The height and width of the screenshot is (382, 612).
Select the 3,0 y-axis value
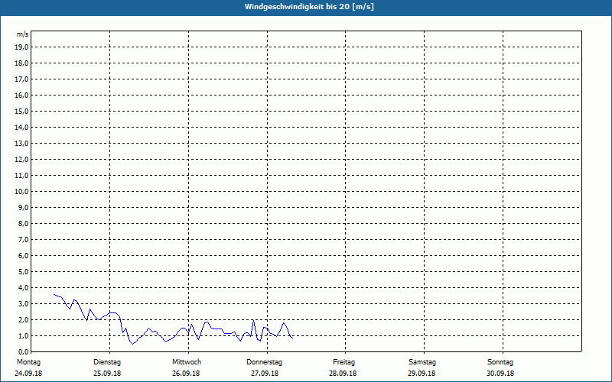[x=24, y=303]
